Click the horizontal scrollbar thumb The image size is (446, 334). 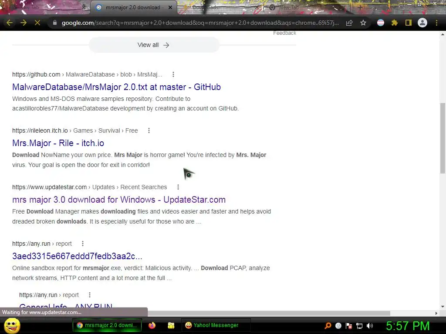[269, 313]
